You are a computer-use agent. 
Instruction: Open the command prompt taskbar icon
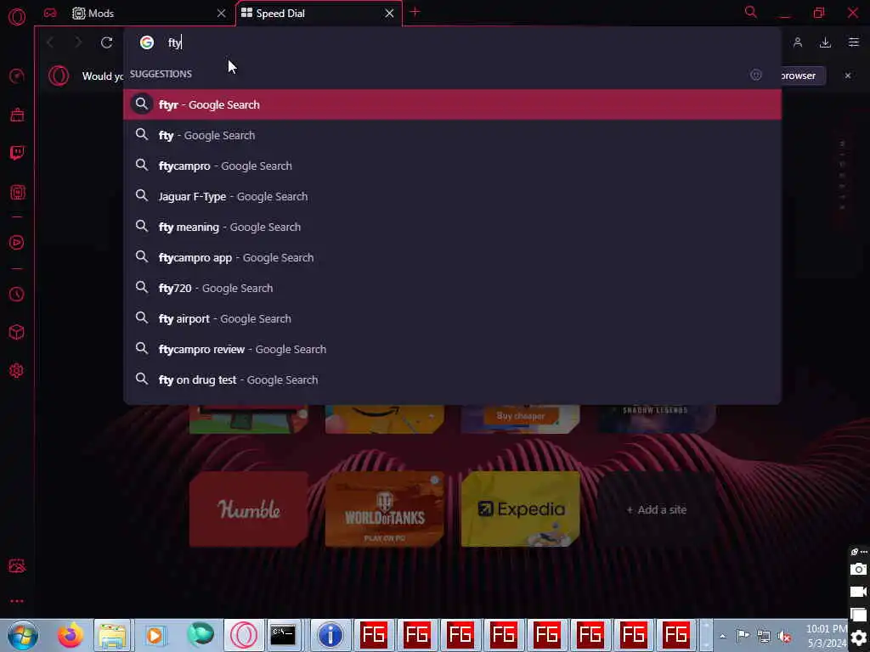coord(283,635)
